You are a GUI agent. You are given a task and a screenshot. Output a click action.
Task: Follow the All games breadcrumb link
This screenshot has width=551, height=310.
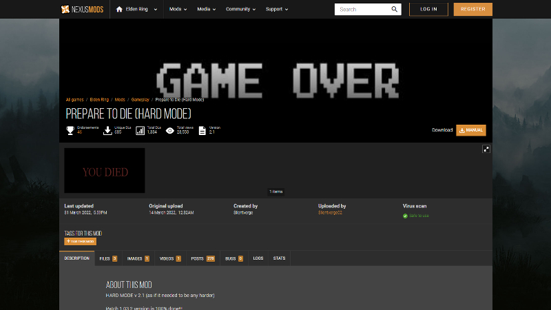coord(75,100)
